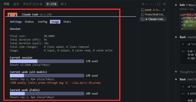The width and height of the screenshot is (196, 102).
Task: Click the '20% used' text
Action: (92, 94)
